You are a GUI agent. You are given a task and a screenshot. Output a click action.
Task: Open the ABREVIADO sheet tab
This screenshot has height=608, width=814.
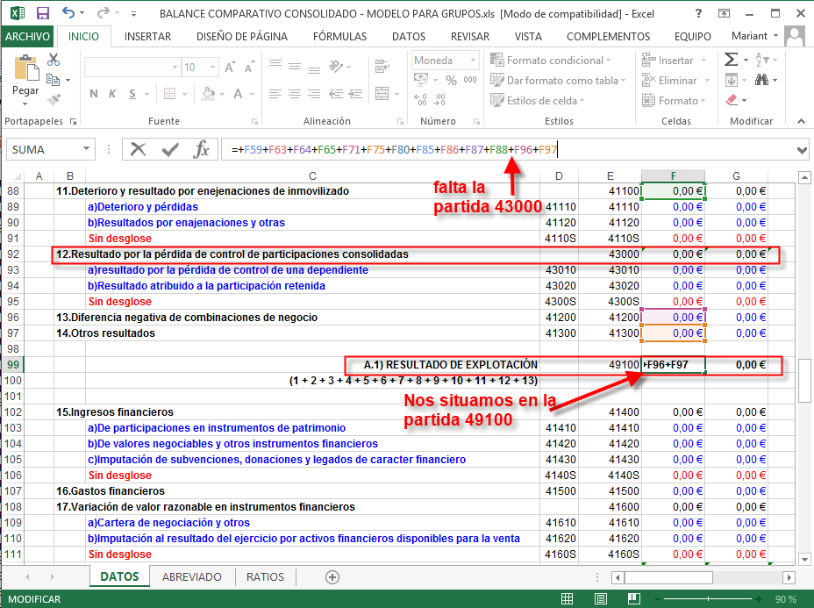coord(191,576)
